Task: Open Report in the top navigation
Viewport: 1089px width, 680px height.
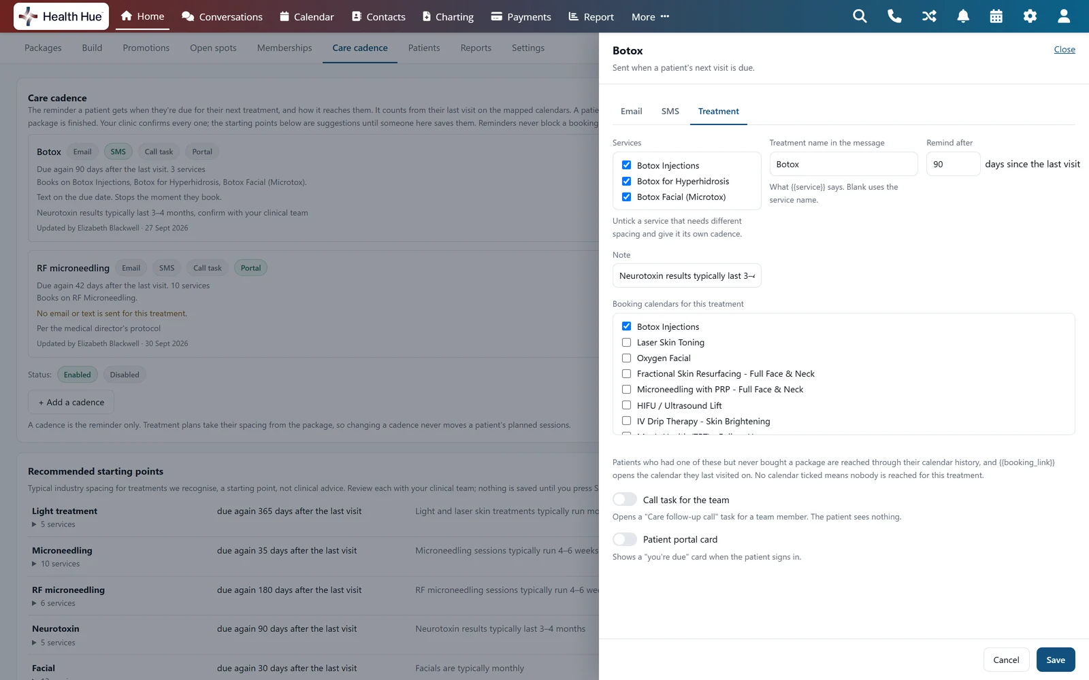Action: tap(591, 16)
